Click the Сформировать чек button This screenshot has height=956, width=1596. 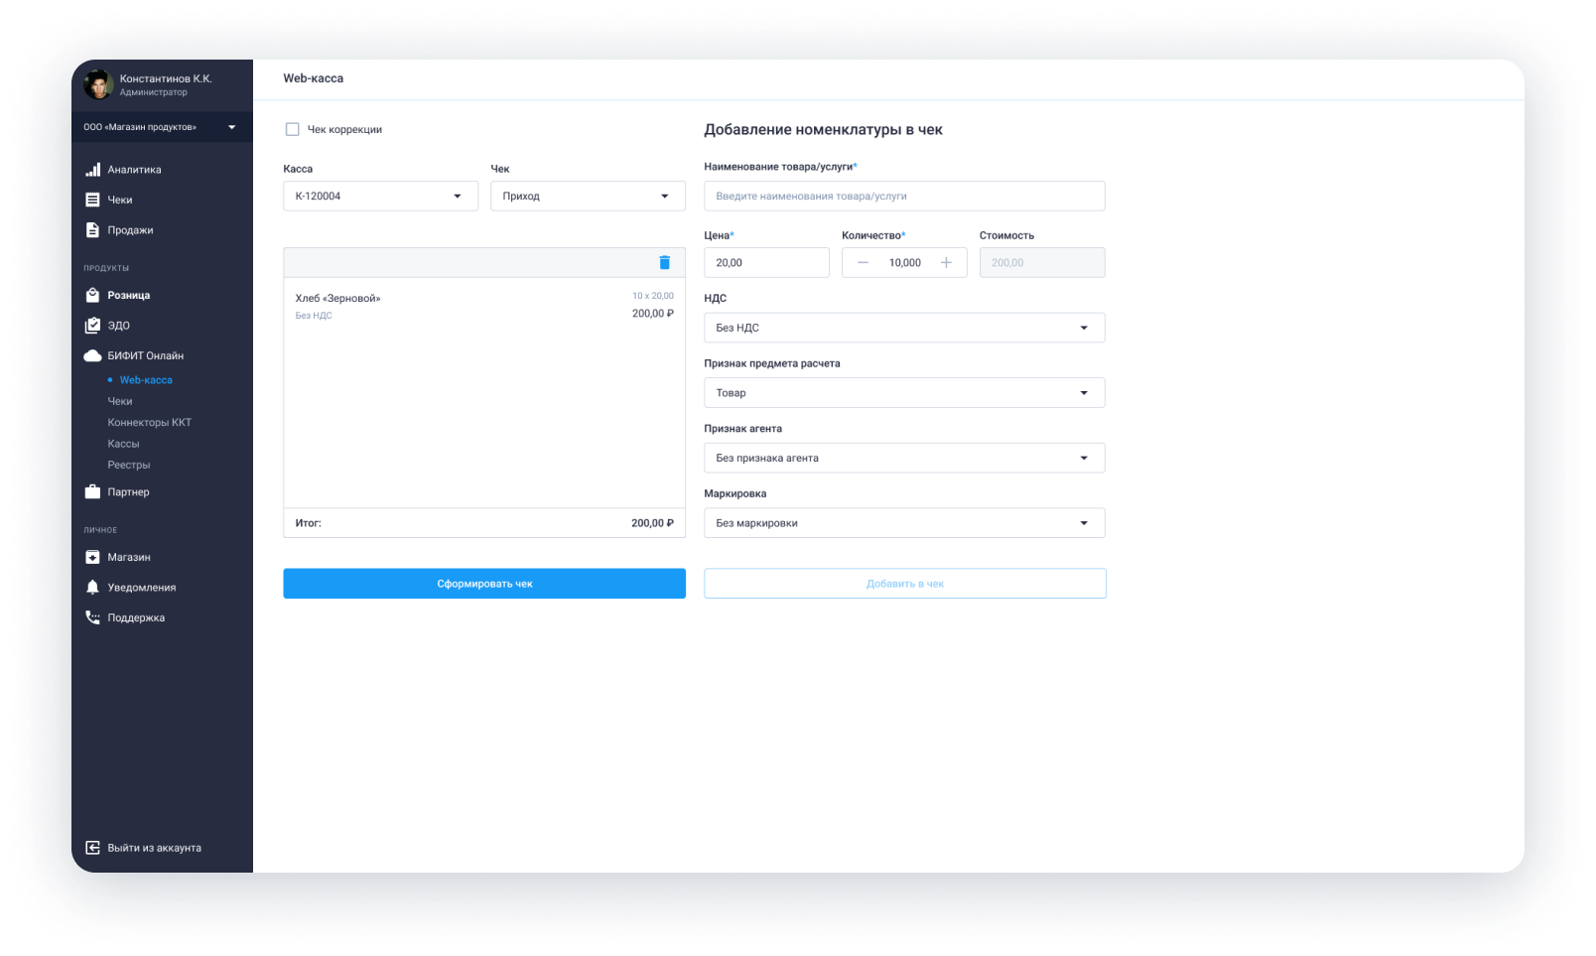[x=484, y=584]
